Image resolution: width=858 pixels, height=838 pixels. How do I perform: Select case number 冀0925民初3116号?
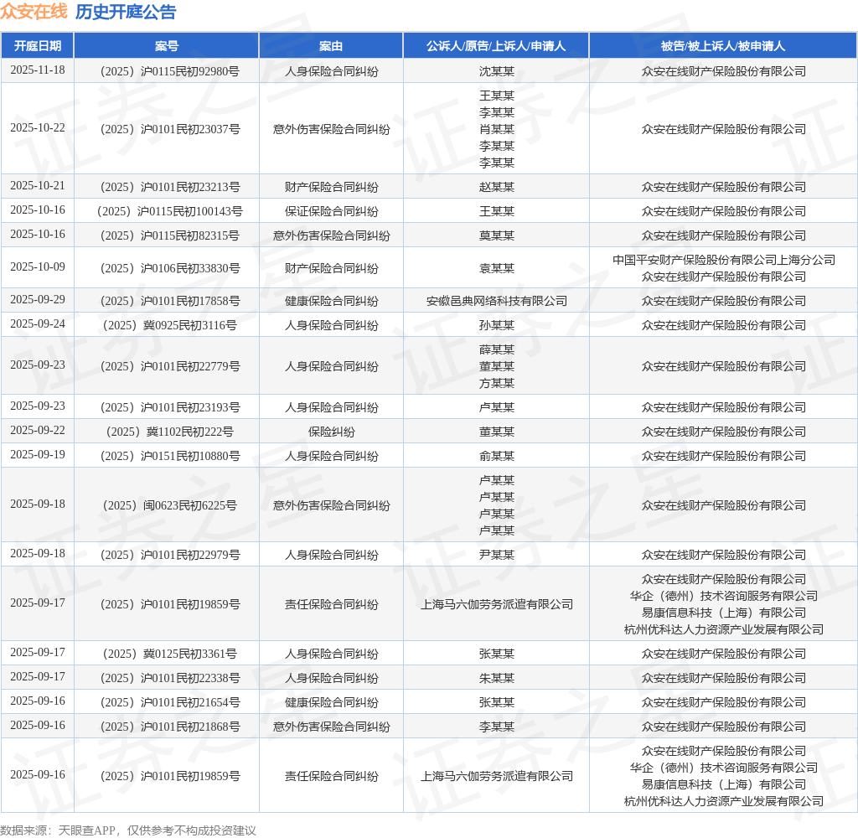[169, 325]
